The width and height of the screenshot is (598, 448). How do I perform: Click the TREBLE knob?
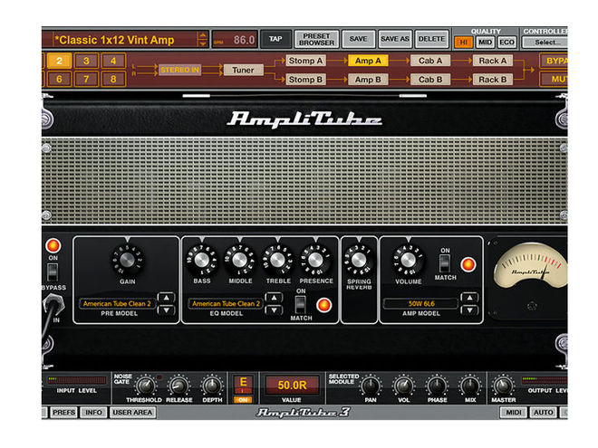[277, 260]
